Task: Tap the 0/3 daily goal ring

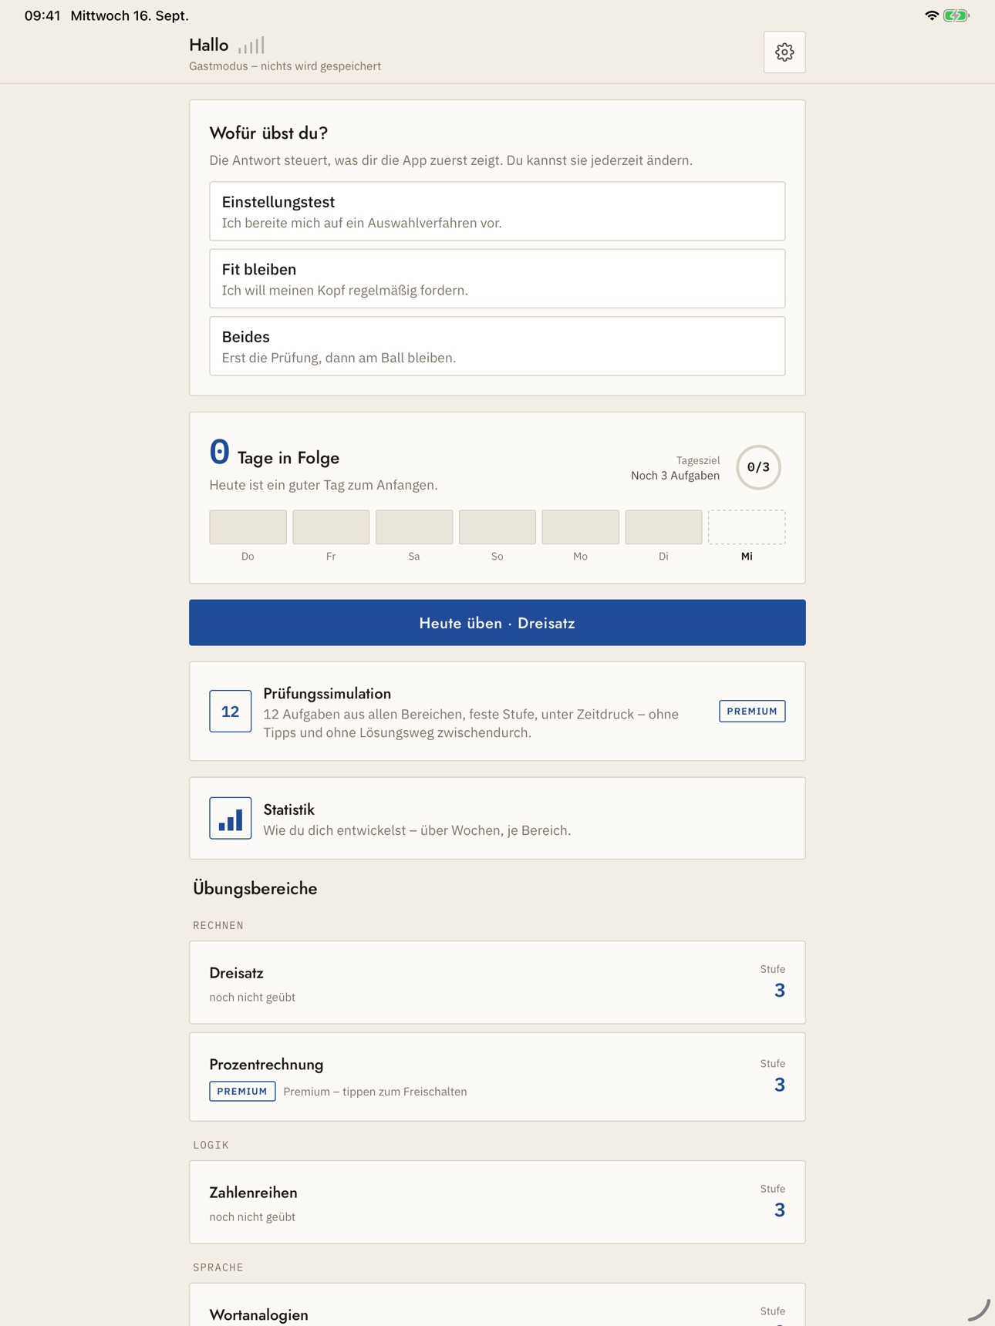Action: click(x=758, y=467)
